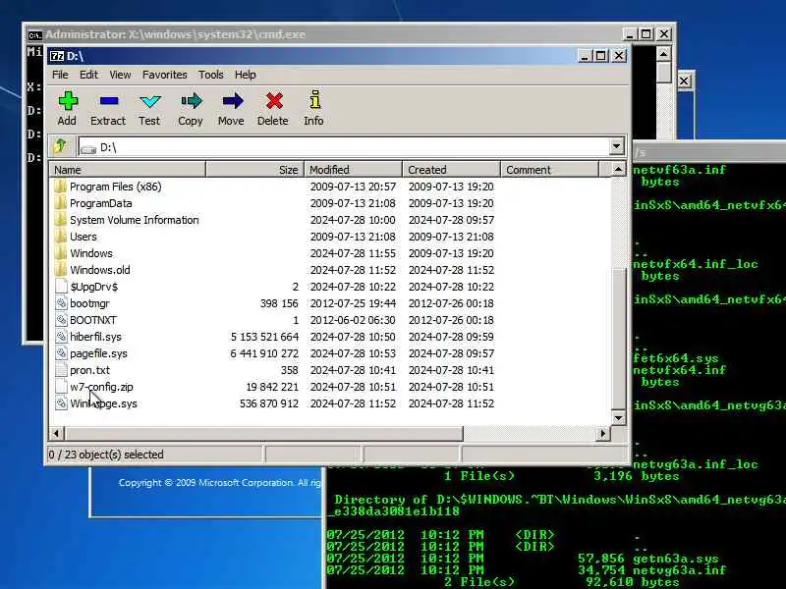Click the $UpgDrv$ file name
This screenshot has width=786, height=589.
(x=93, y=287)
